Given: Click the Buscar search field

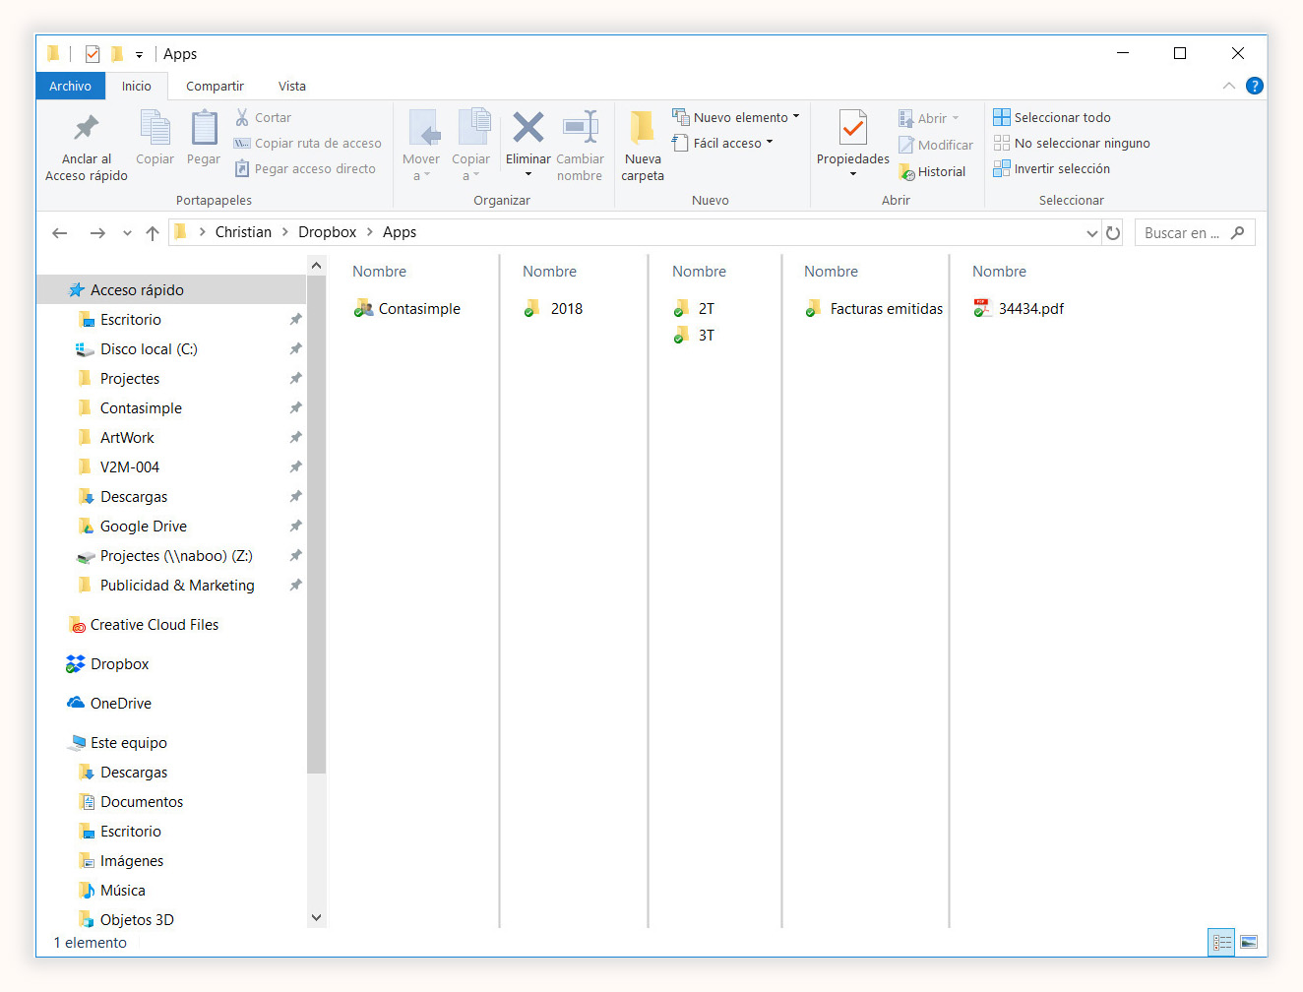Looking at the screenshot, I should 1195,233.
